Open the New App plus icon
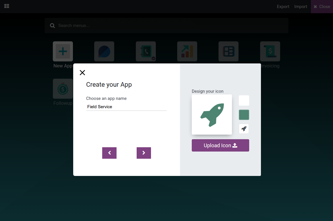Screen dimensions: 333x221 (63, 51)
